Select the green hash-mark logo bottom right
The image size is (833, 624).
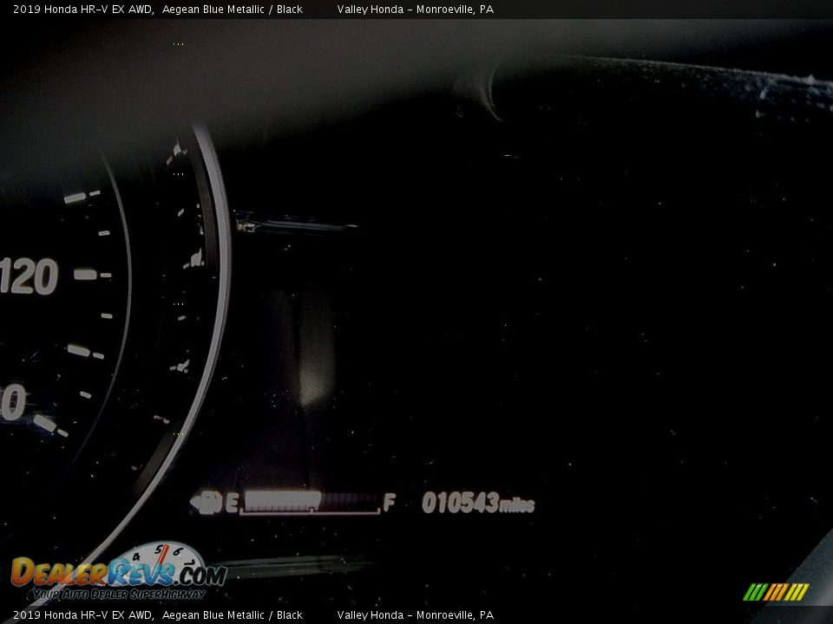[x=777, y=593]
